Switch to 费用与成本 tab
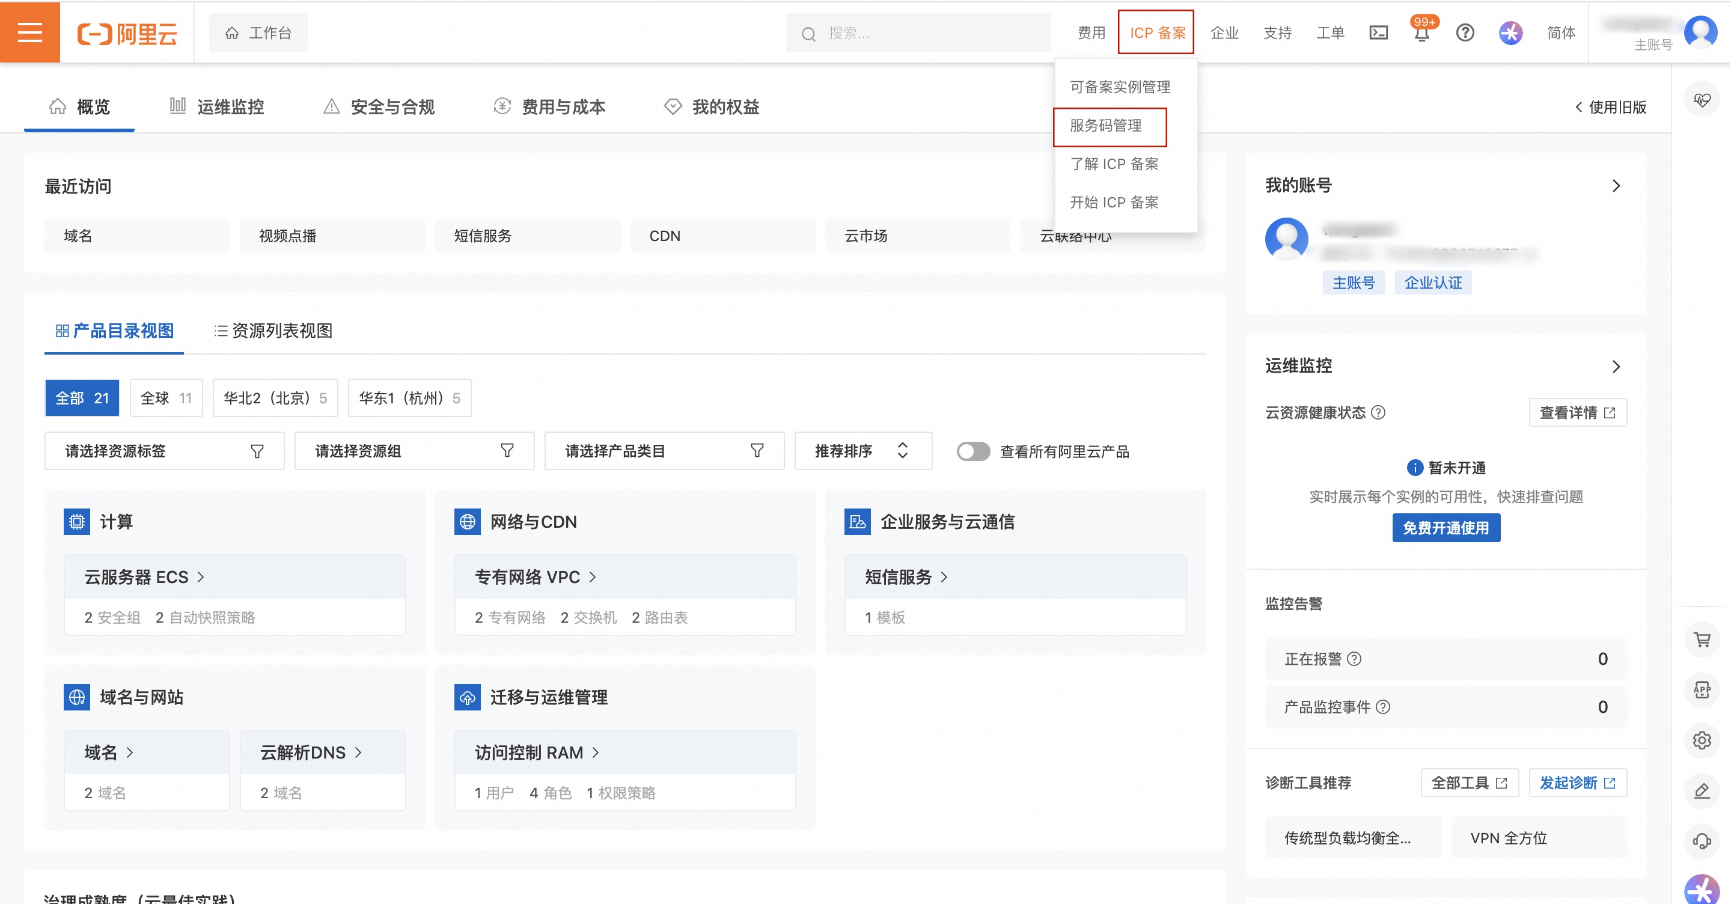Image resolution: width=1731 pixels, height=904 pixels. point(550,107)
